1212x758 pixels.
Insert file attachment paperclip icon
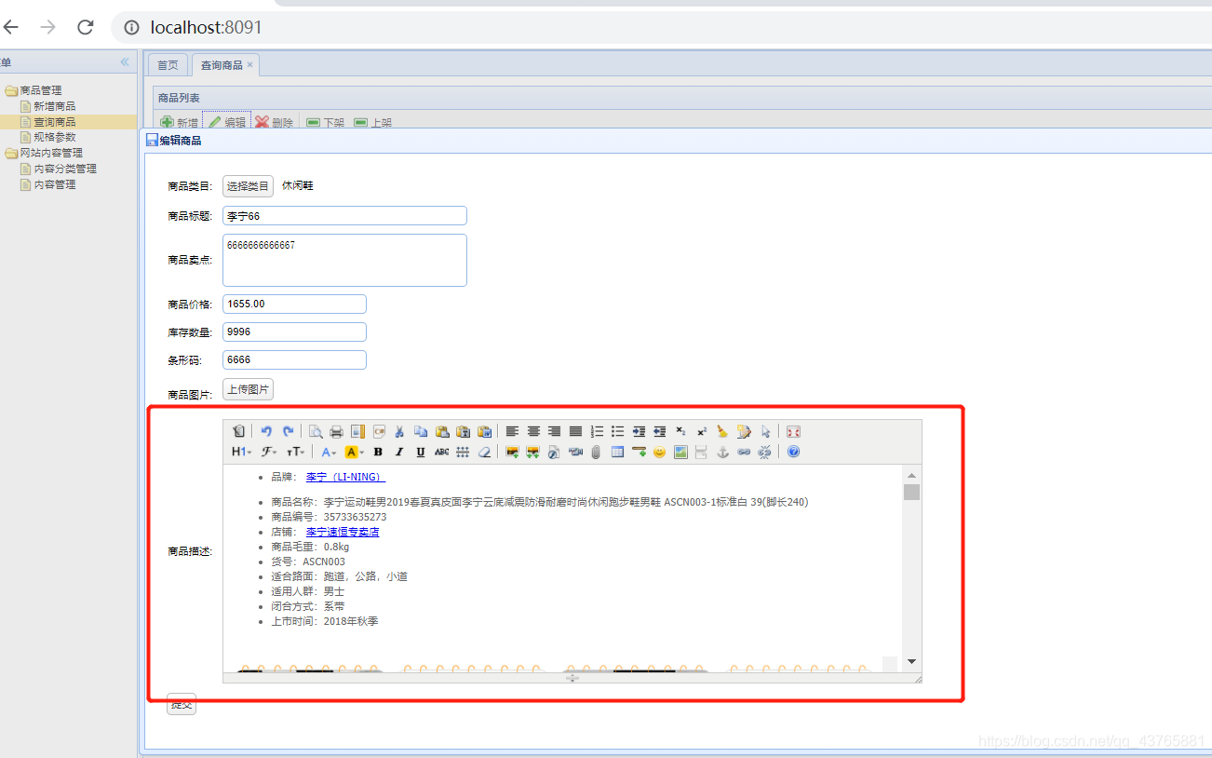(x=596, y=452)
